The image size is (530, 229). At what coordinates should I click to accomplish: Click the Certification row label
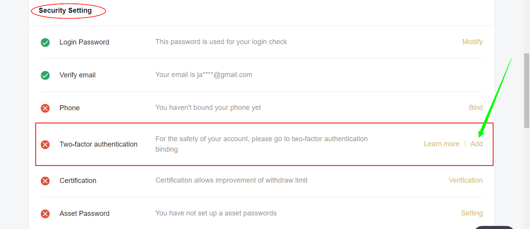pyautogui.click(x=78, y=181)
